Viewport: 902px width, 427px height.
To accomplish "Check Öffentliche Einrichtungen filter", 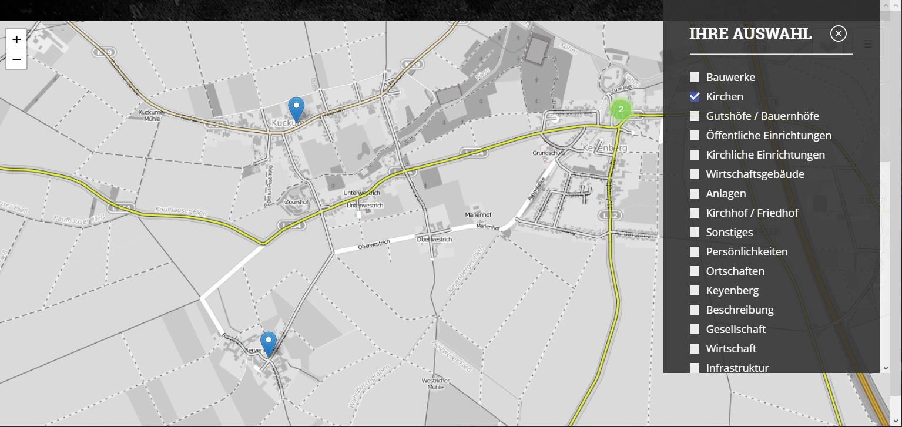I will 695,135.
